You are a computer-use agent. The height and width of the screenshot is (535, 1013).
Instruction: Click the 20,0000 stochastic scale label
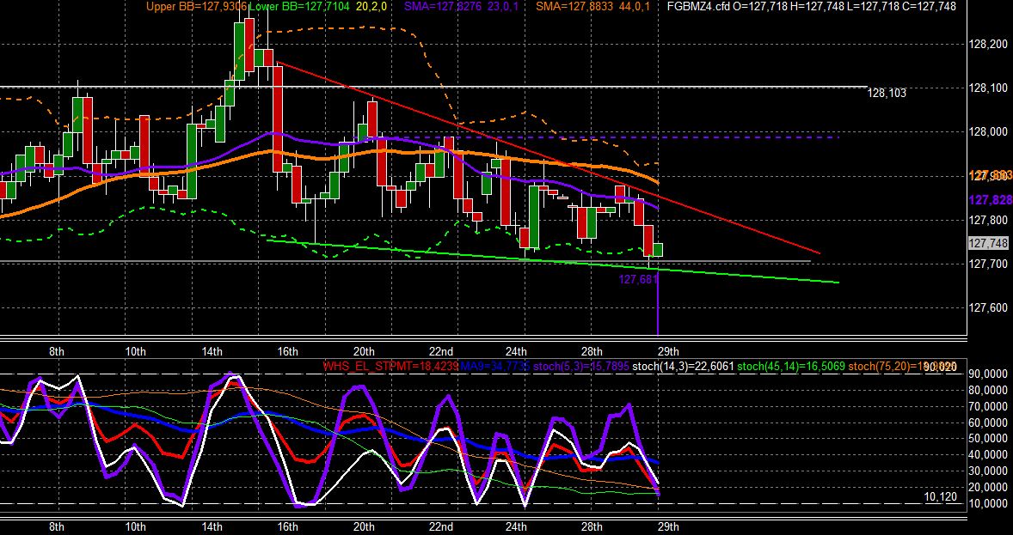(988, 489)
